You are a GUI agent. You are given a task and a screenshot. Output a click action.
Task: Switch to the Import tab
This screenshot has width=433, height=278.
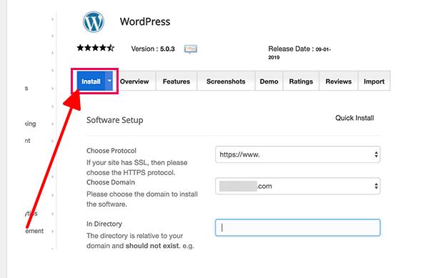pos(374,81)
